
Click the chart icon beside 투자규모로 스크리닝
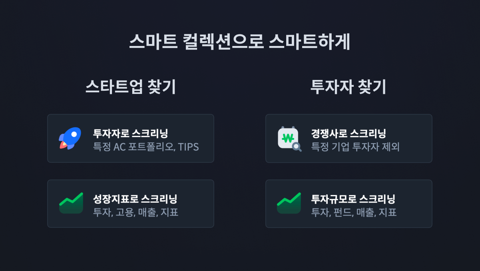pos(289,203)
